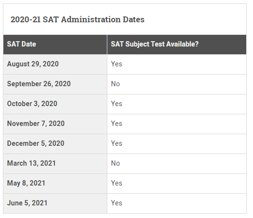This screenshot has width=253, height=218.
Task: Select Yes in the December 5 row
Action: [117, 143]
